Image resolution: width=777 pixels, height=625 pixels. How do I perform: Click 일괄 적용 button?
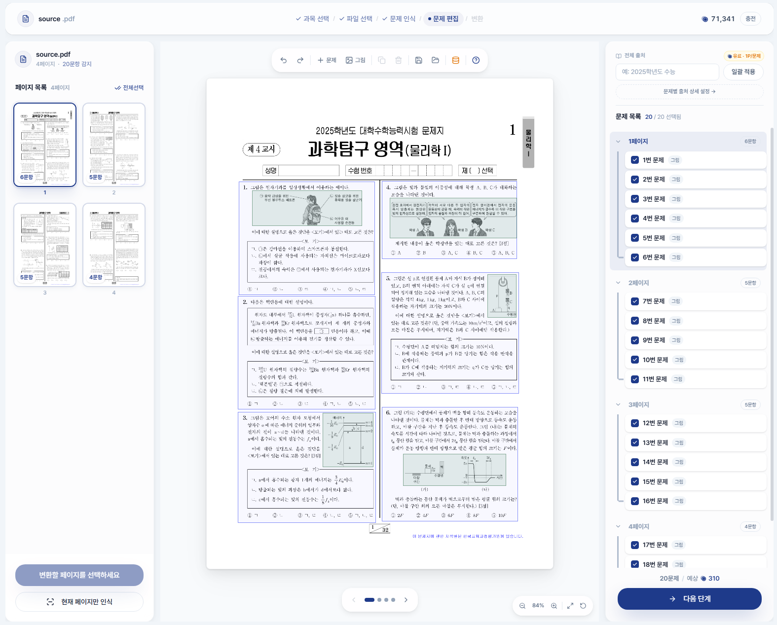(x=743, y=72)
